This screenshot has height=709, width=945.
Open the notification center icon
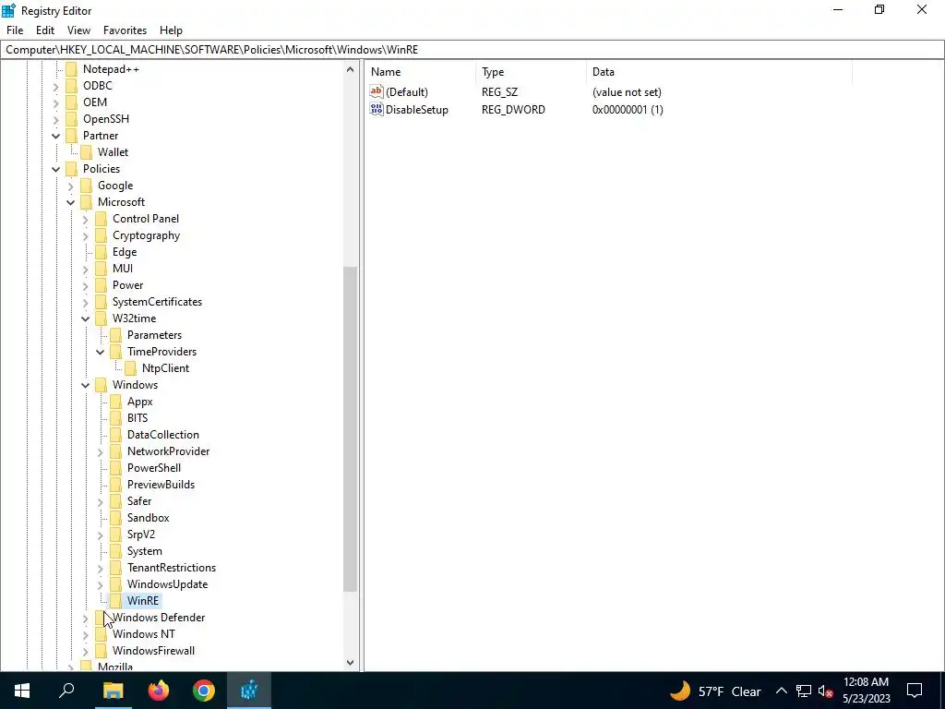(915, 691)
